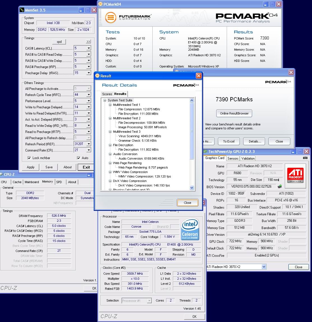Click OK in the CPU-Z processor window
Viewport: 312px width, 322px height.
194,316
